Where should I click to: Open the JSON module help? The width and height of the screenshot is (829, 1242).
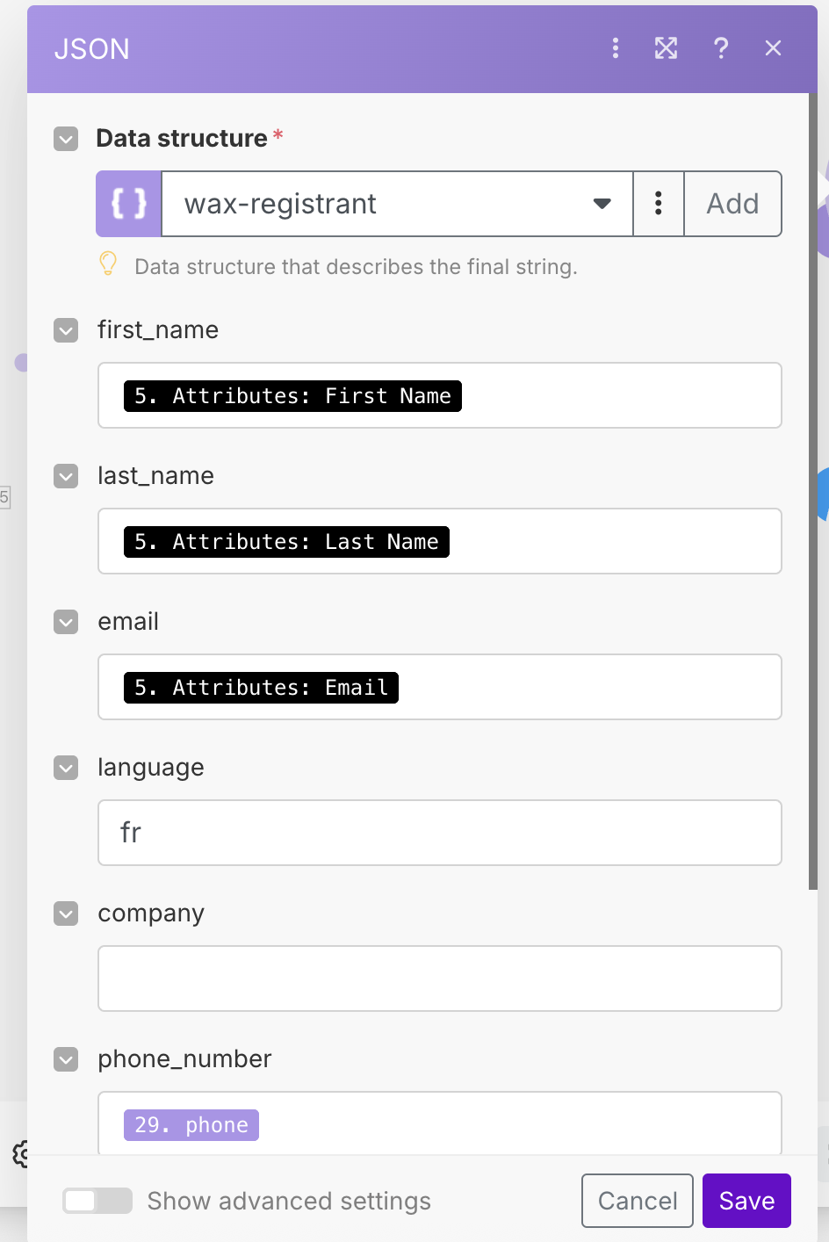[721, 48]
